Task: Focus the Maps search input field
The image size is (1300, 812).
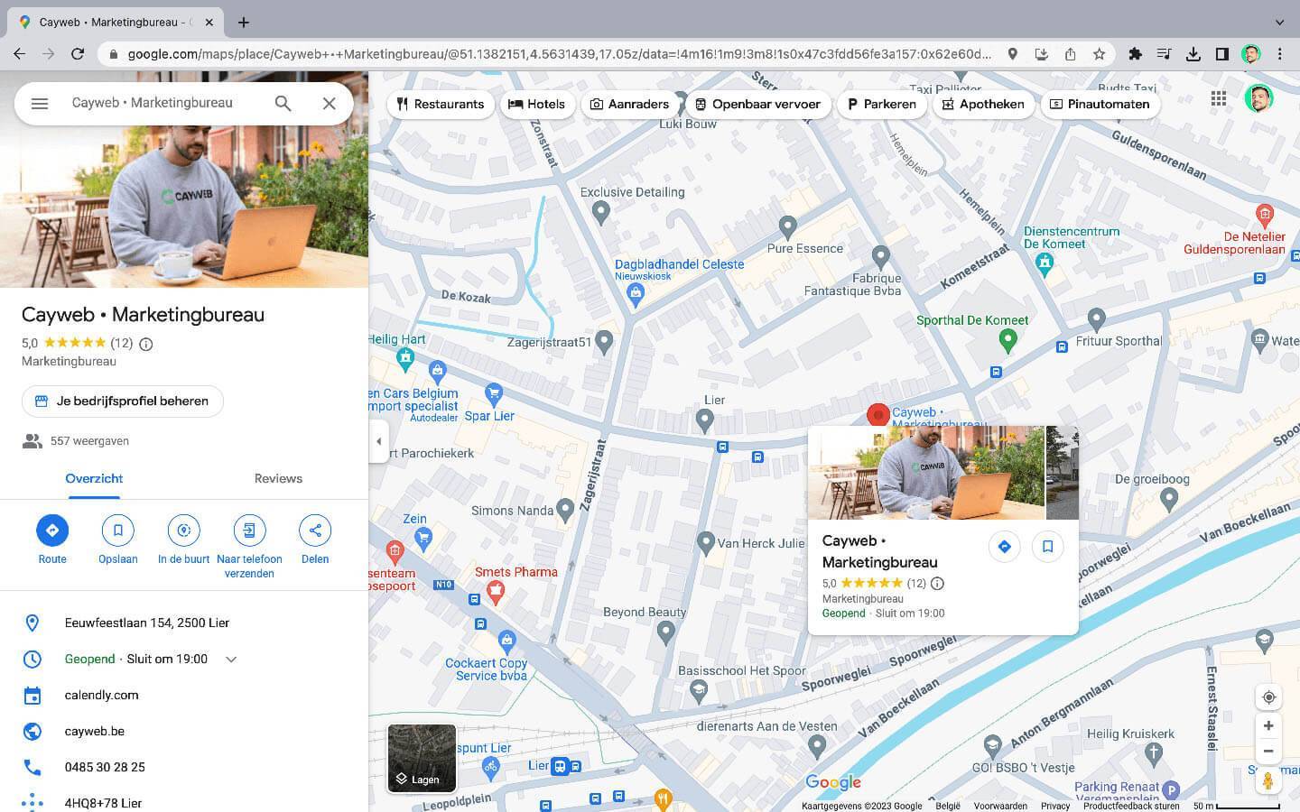Action: pos(162,103)
